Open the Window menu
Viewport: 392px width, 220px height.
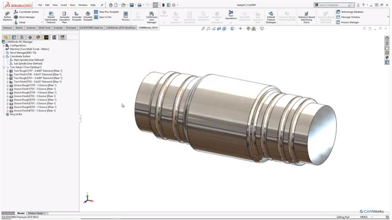(x=83, y=5)
